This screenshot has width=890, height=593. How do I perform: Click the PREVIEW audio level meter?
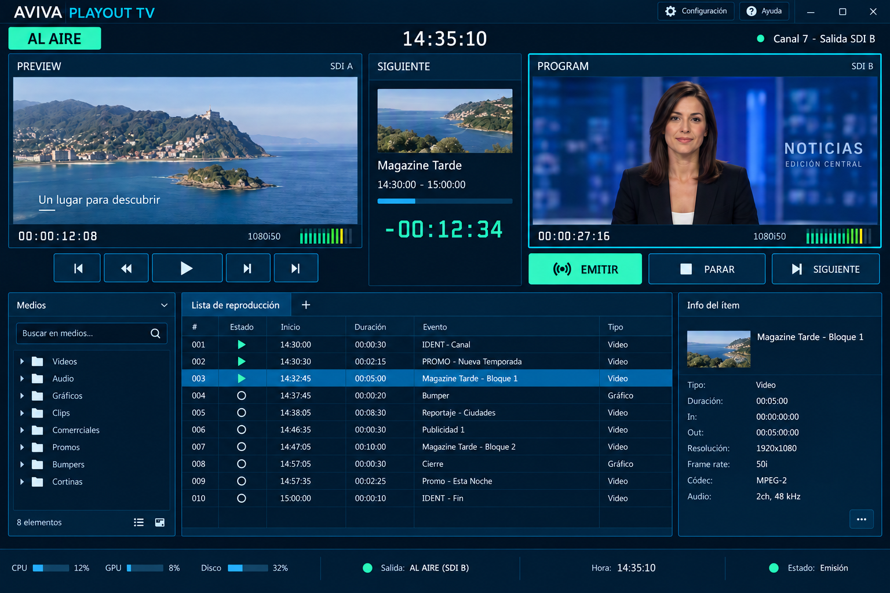[x=326, y=236]
